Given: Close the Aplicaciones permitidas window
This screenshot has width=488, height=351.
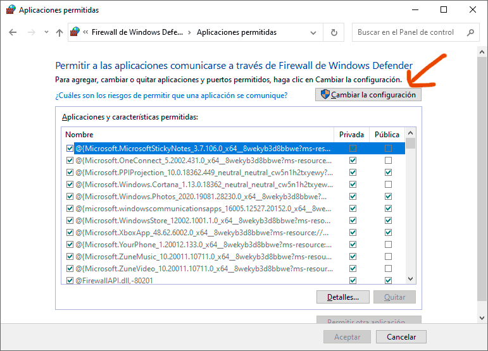Looking at the screenshot, I should pos(473,9).
